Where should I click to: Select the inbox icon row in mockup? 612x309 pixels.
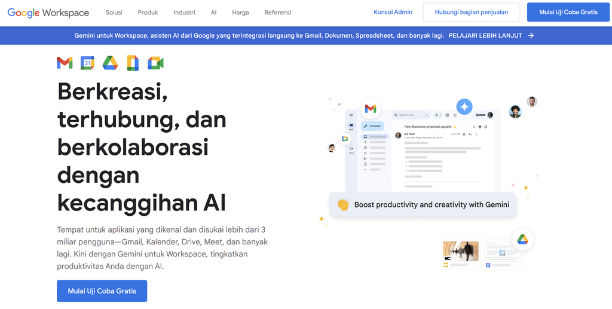pos(375,136)
